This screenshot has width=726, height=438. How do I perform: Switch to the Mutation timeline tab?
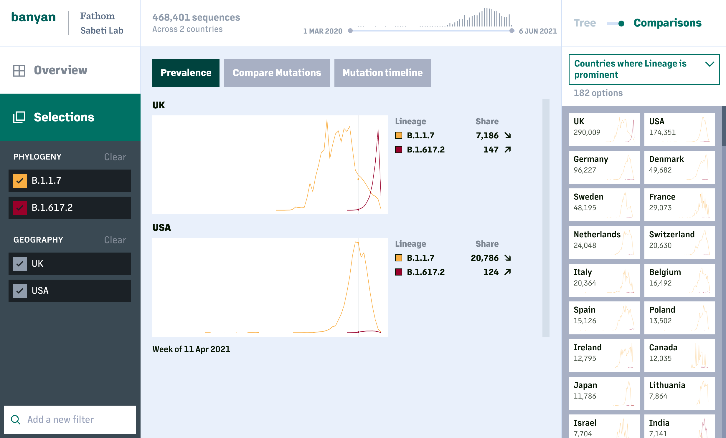(383, 73)
